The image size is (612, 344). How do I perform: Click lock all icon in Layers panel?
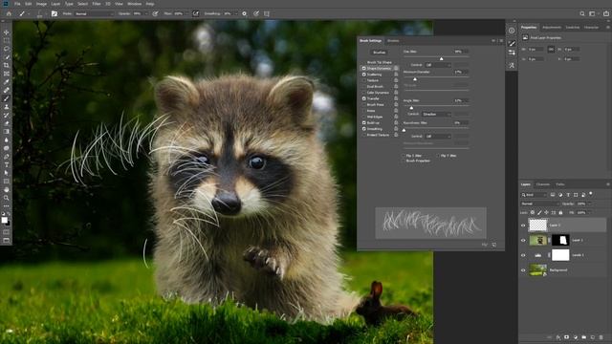pos(560,212)
